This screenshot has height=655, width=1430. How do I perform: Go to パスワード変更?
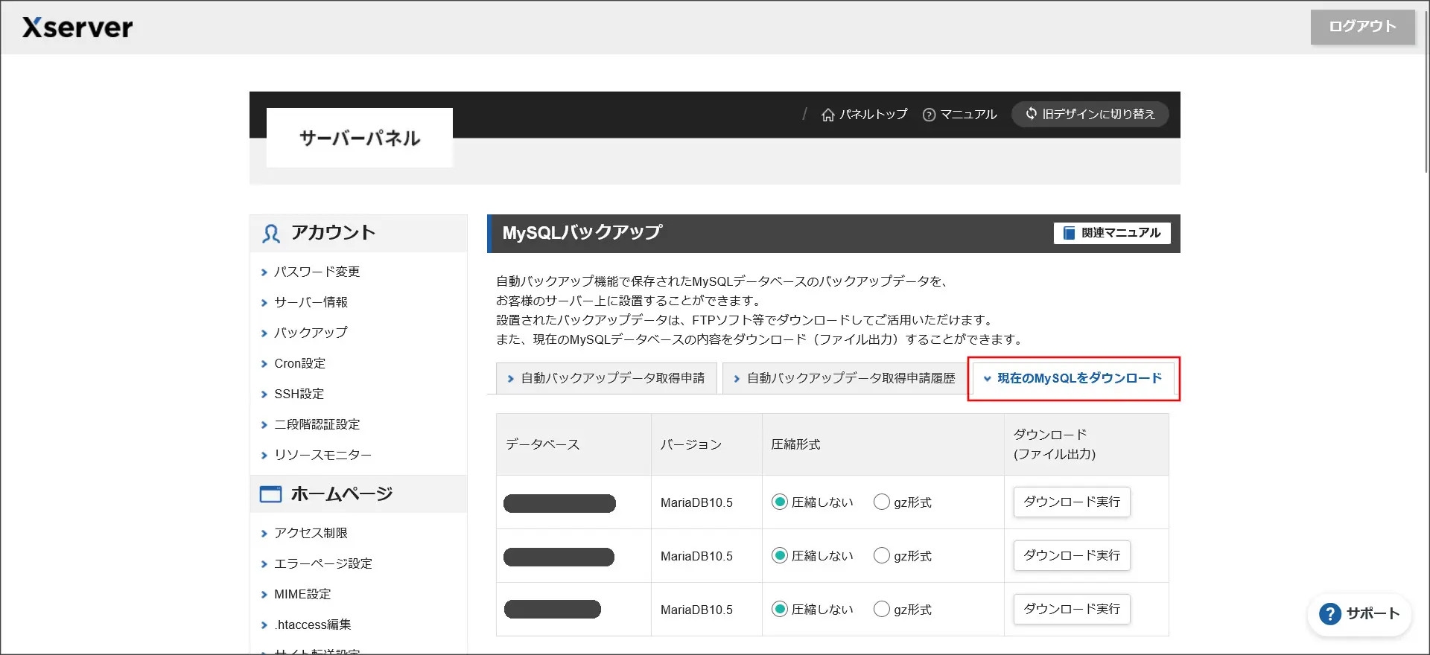(x=317, y=272)
